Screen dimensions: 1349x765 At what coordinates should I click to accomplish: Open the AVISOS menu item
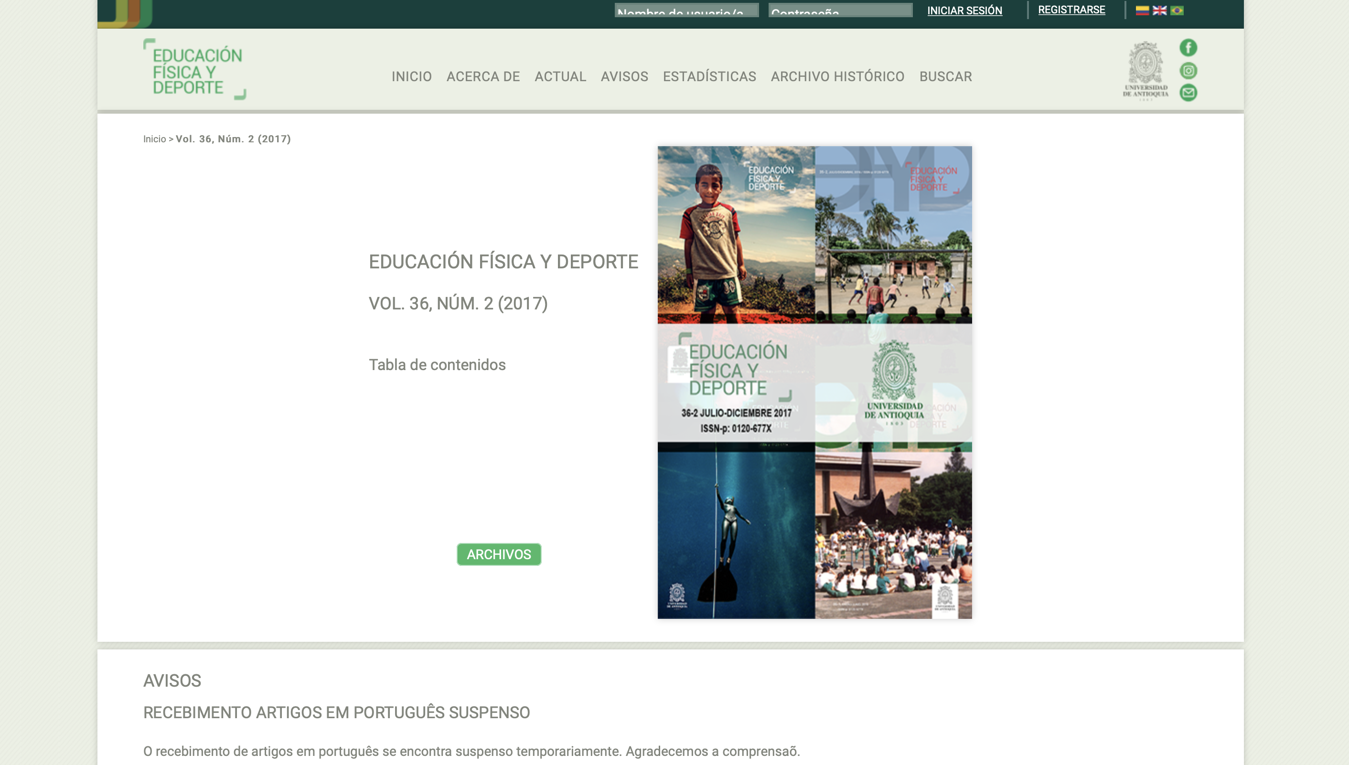624,77
